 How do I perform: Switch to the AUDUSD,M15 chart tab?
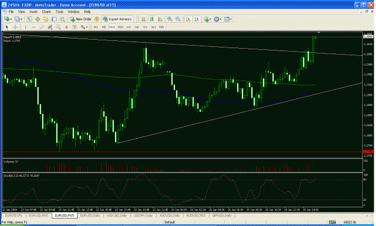[196, 216]
